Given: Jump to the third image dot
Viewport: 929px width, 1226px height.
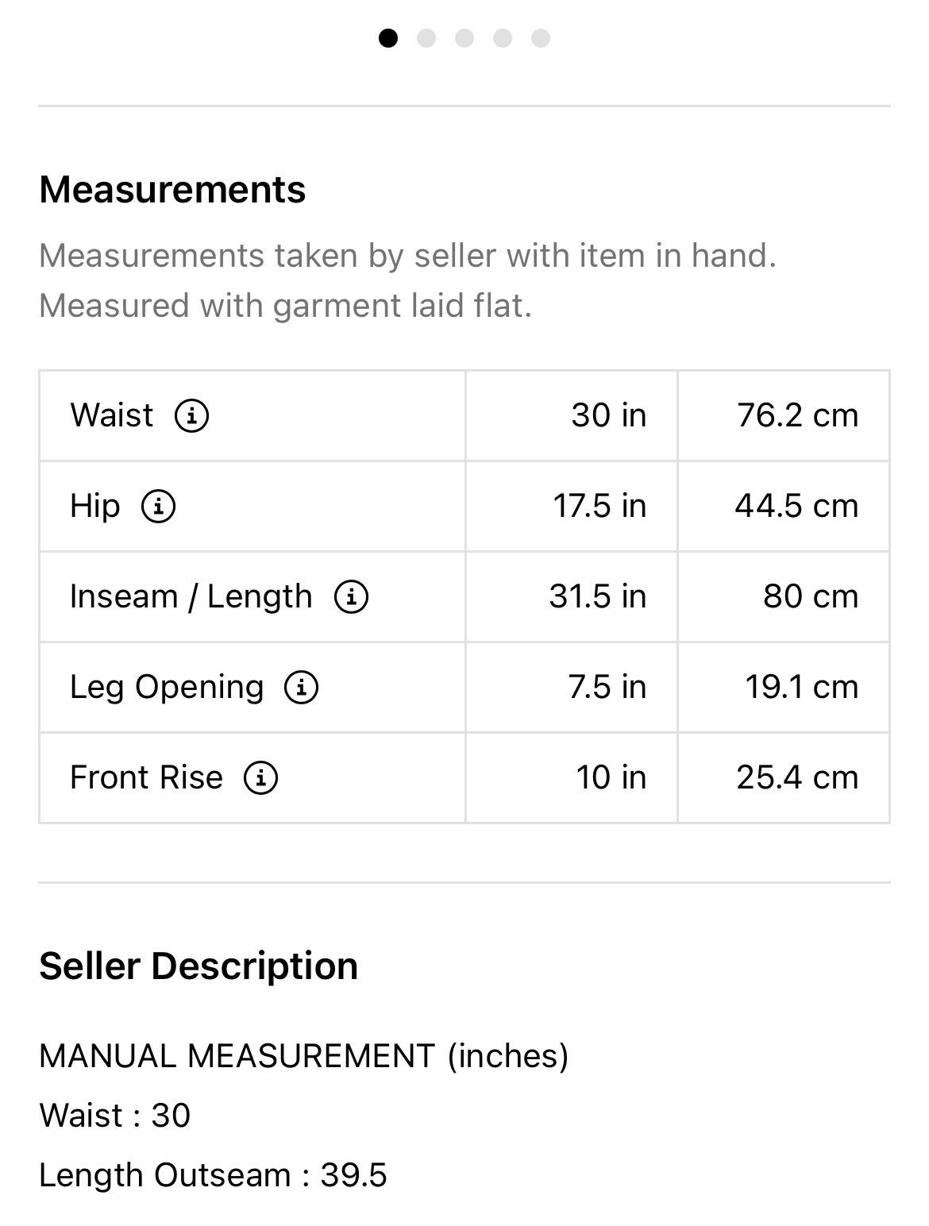Looking at the screenshot, I should pyautogui.click(x=464, y=38).
